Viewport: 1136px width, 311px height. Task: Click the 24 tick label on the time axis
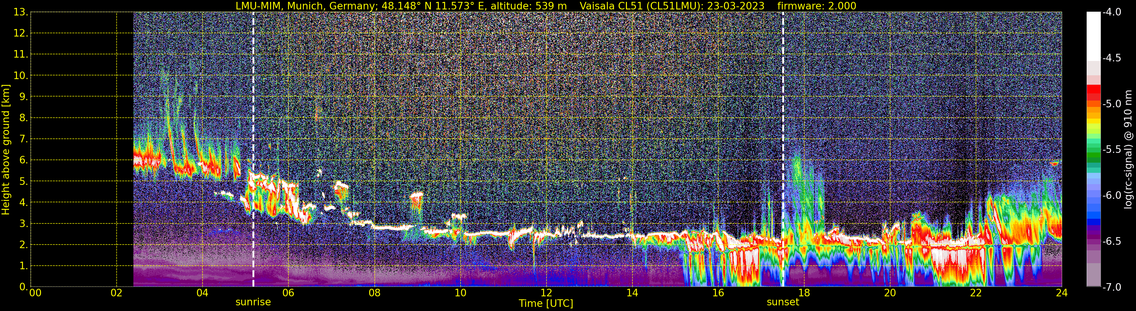pos(1062,293)
